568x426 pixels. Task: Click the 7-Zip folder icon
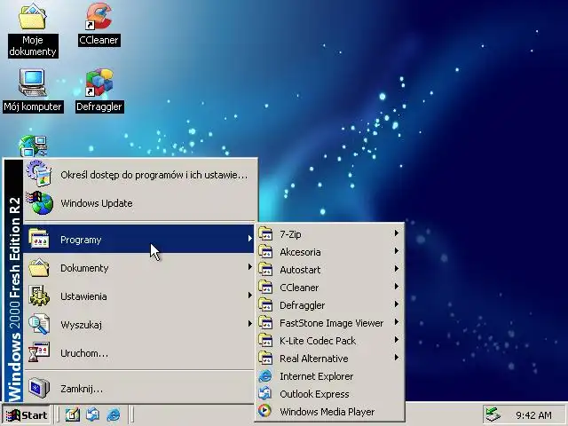pos(265,233)
